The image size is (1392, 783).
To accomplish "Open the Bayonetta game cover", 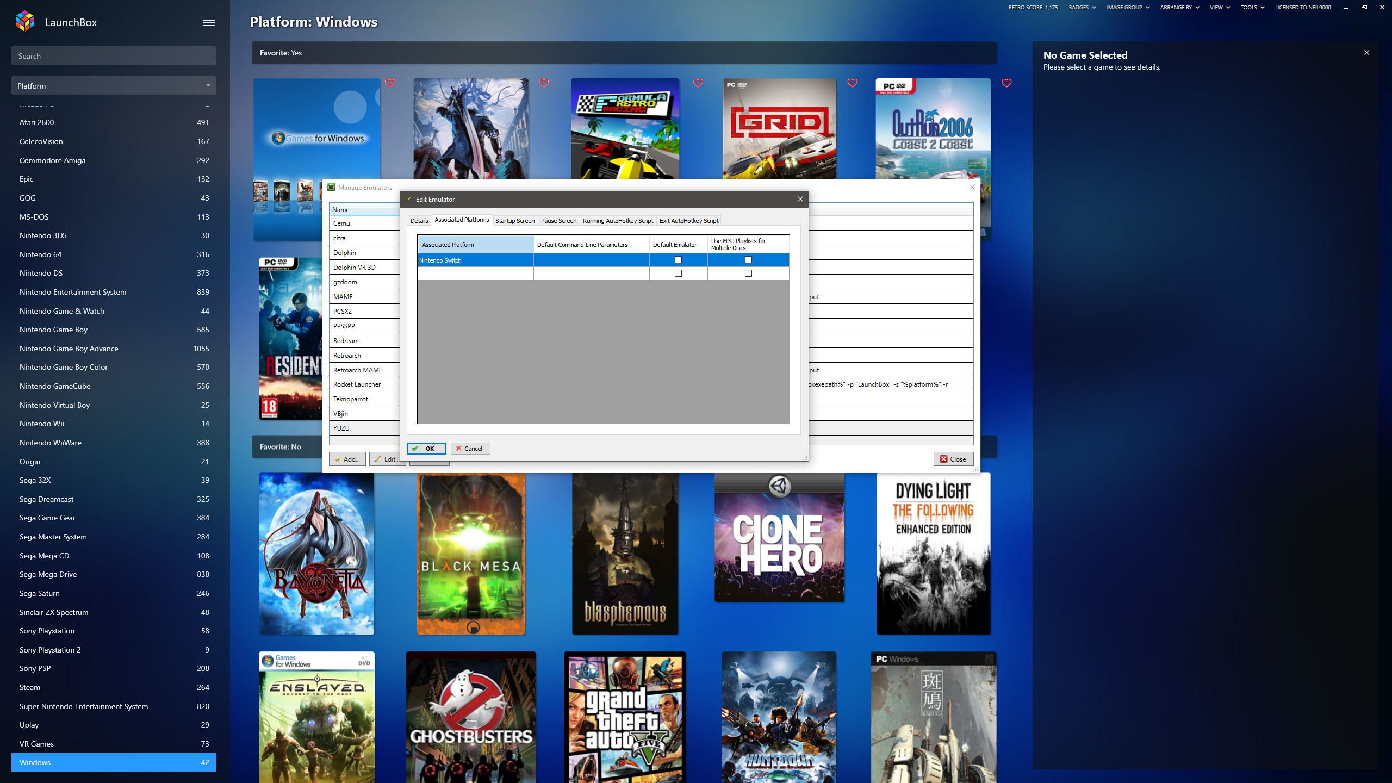I will point(316,554).
